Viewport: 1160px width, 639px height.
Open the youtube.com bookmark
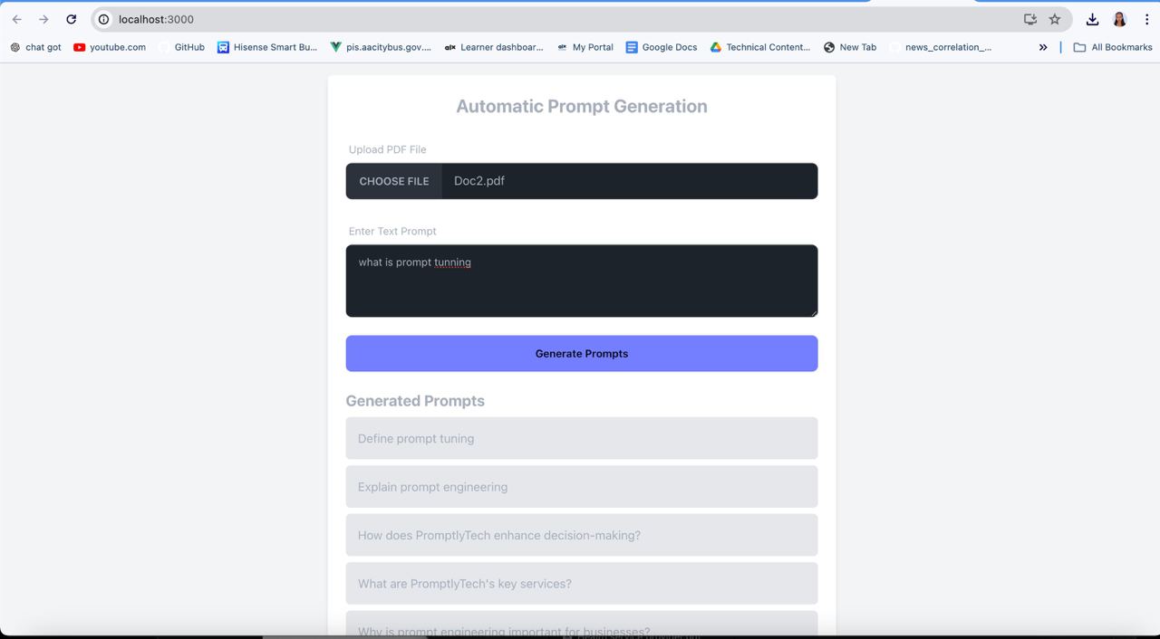tap(110, 47)
